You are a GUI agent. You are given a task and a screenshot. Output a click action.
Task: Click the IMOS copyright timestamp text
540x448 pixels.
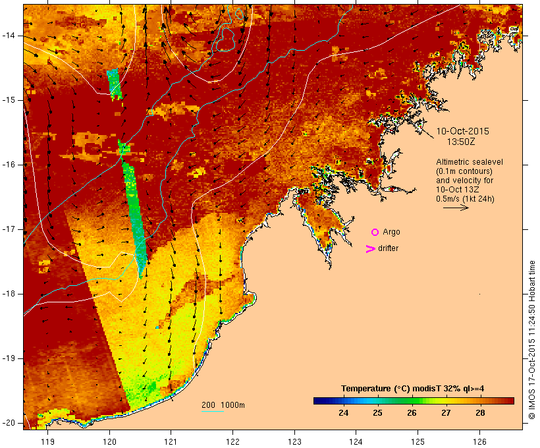coord(531,340)
